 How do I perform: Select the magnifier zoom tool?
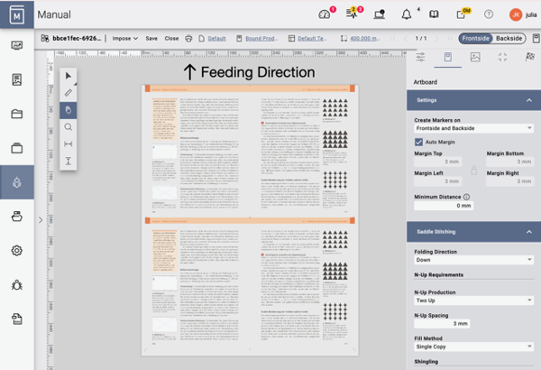pos(69,127)
